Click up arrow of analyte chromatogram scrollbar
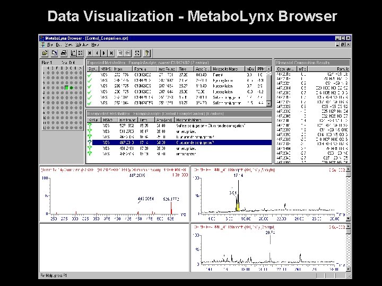 348,169
